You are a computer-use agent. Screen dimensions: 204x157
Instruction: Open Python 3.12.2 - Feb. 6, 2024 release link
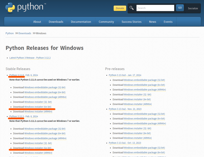tap(23, 116)
